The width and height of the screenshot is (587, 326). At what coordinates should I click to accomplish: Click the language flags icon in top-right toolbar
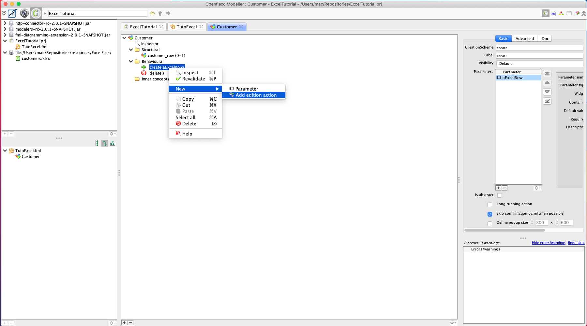(577, 13)
